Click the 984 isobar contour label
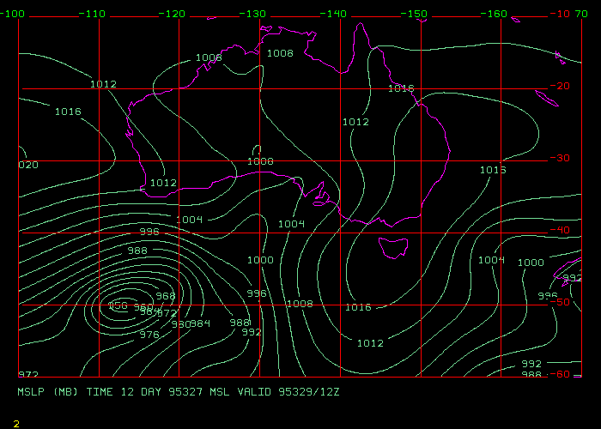The width and height of the screenshot is (601, 429). (200, 323)
